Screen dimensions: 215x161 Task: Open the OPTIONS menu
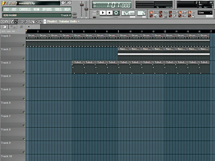(47, 9)
